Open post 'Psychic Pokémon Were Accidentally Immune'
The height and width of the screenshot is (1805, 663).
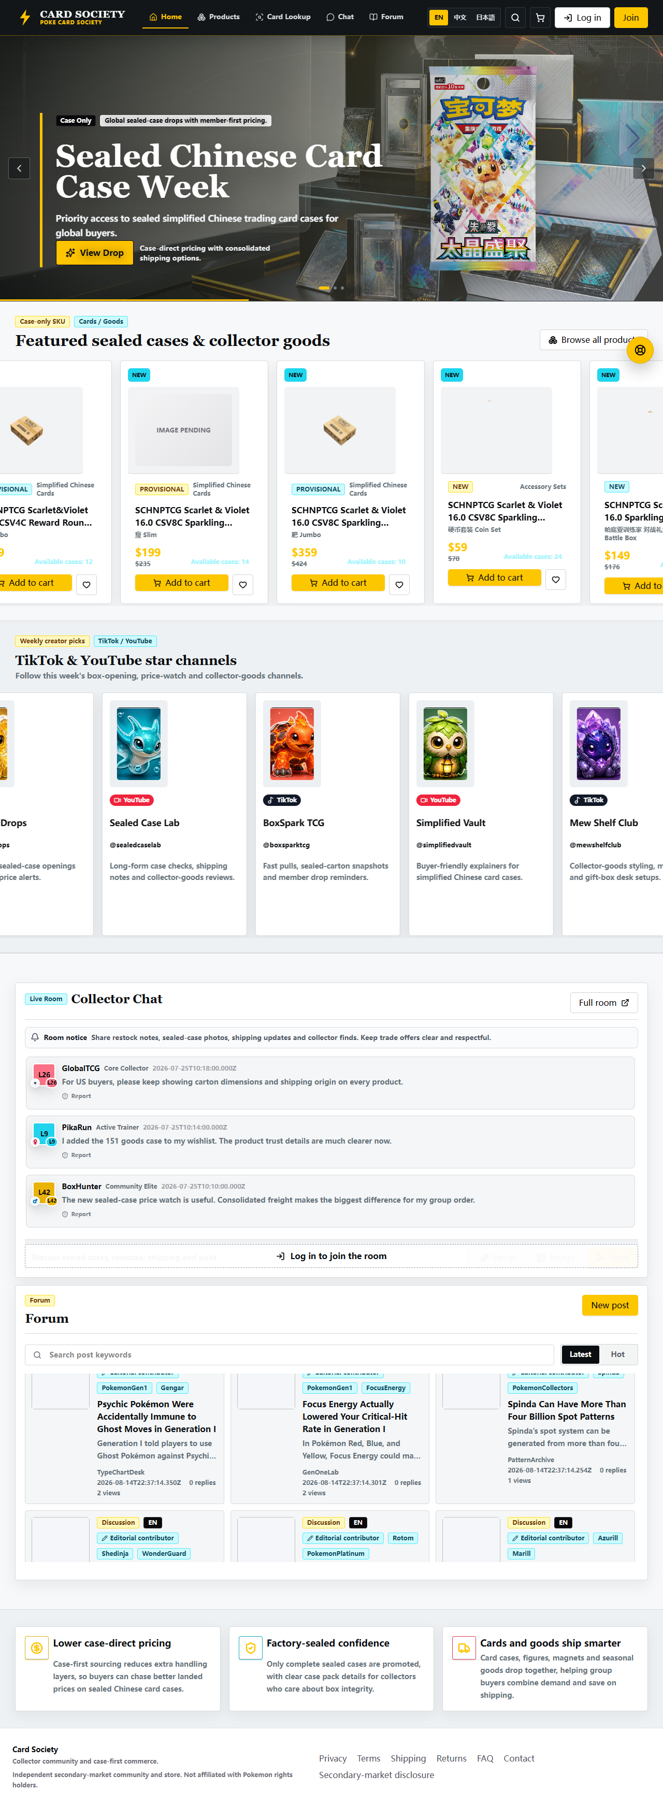157,1416
